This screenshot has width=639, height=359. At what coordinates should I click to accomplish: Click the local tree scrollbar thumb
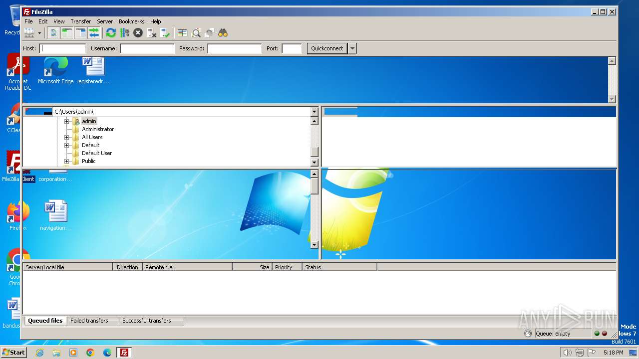tap(314, 152)
